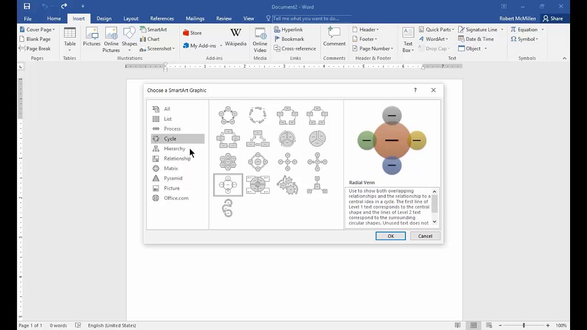The width and height of the screenshot is (587, 330).
Task: Open Quick Parts dropdown
Action: click(436, 29)
